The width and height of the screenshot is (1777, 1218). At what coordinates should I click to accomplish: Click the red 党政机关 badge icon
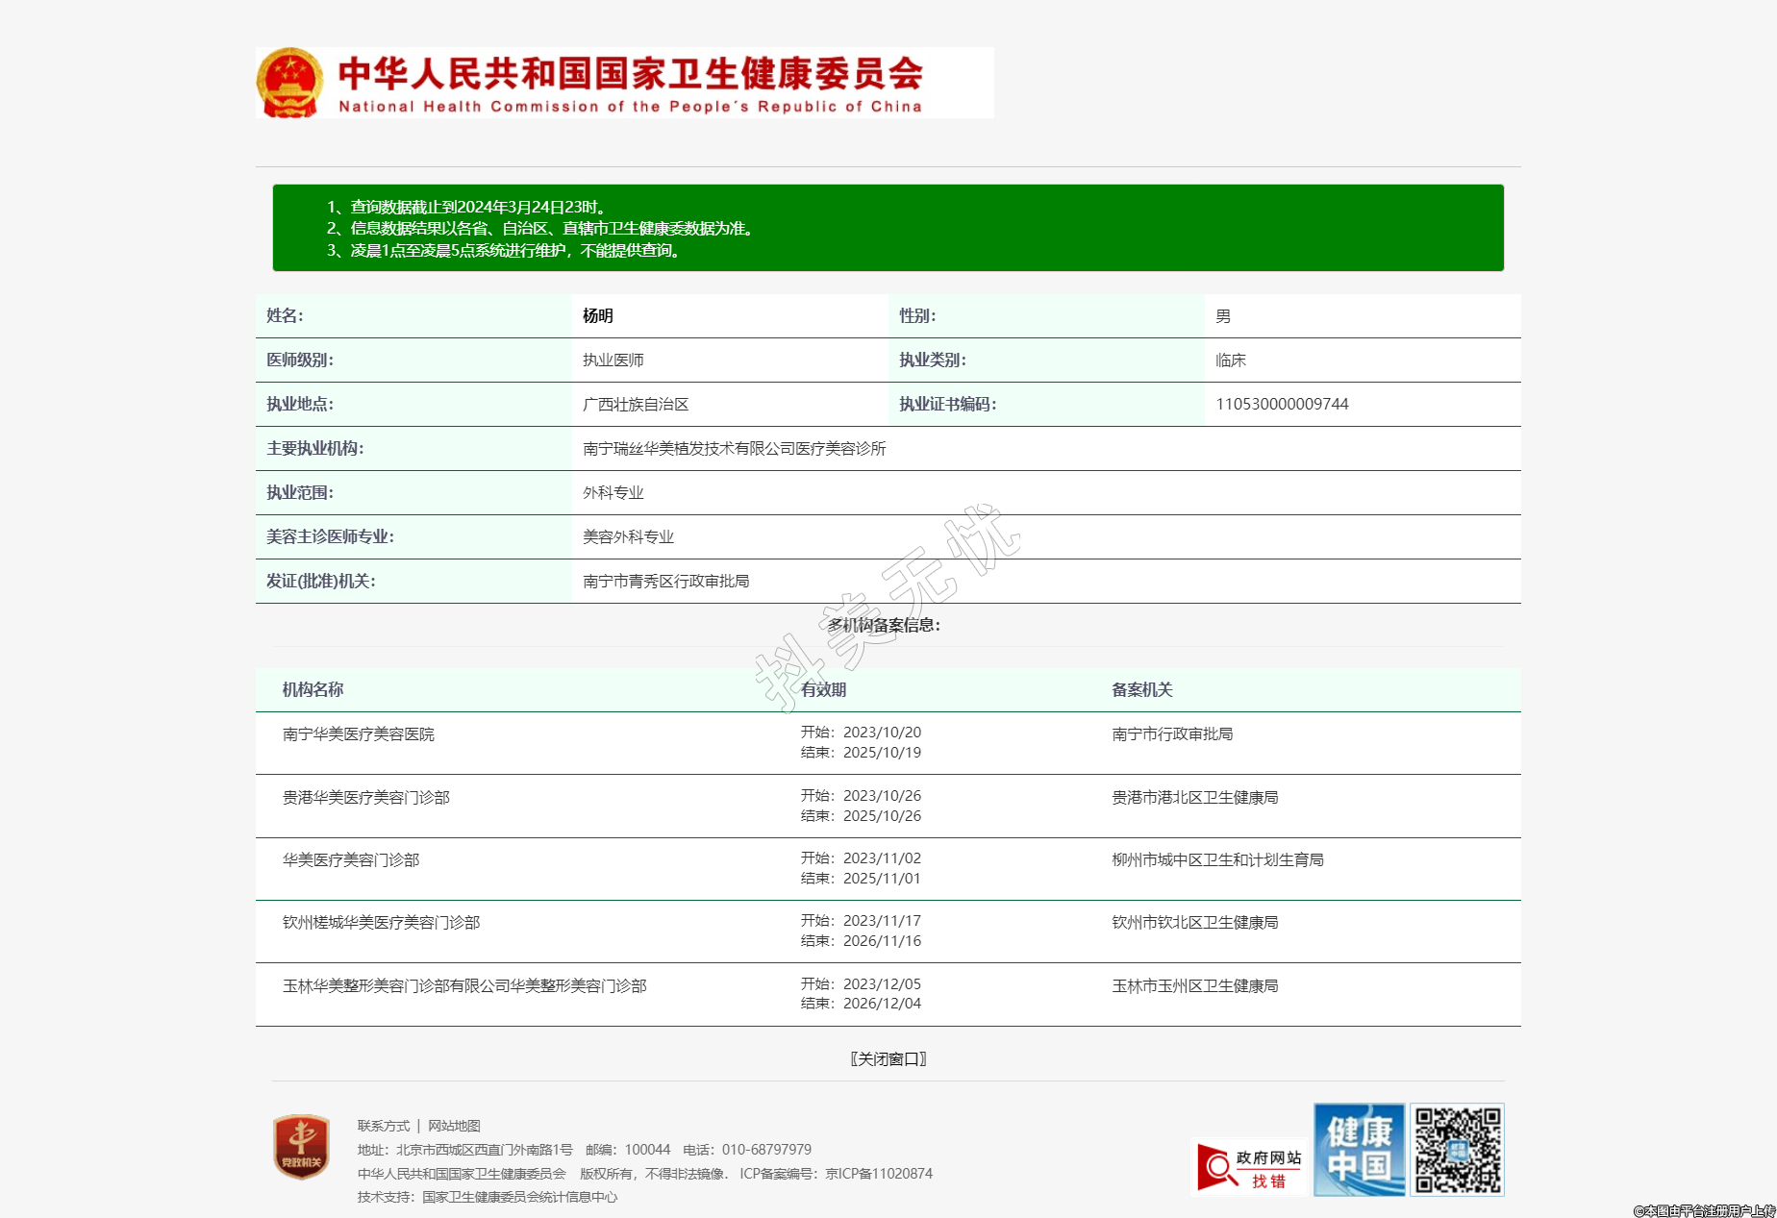click(301, 1147)
